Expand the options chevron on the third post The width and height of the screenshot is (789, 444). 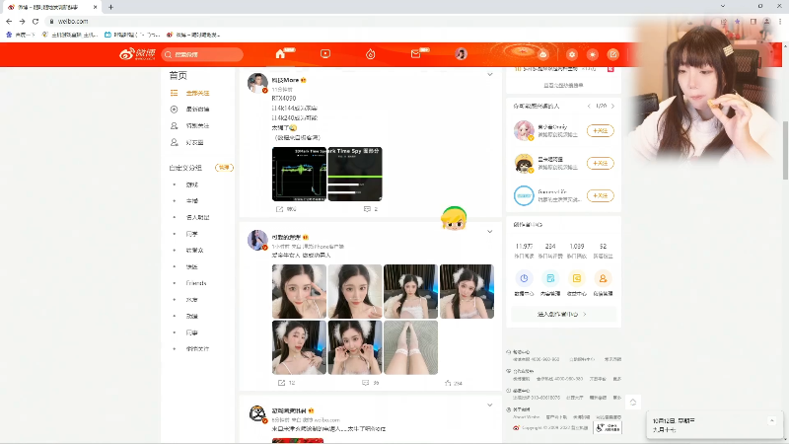[489, 405]
